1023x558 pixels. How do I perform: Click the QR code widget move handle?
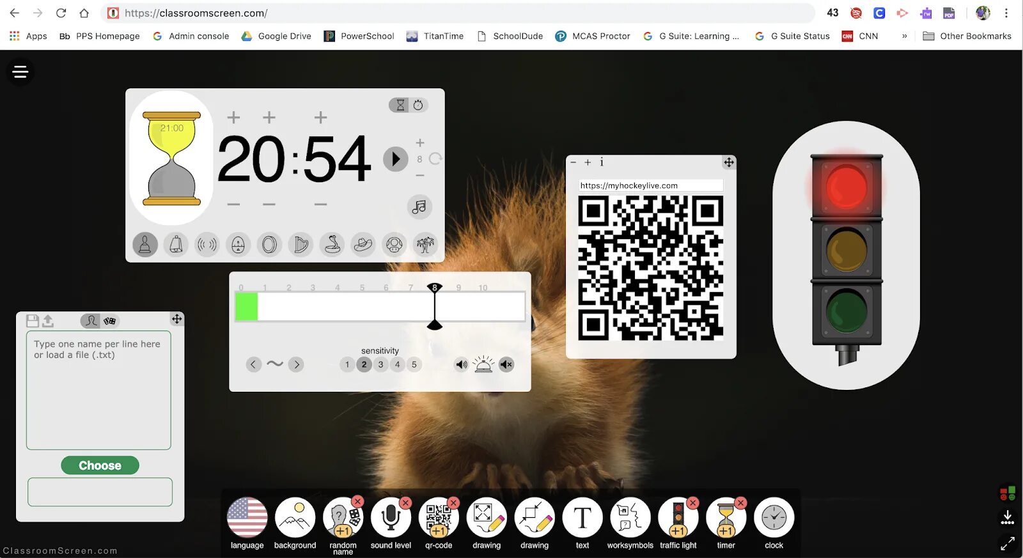coord(729,162)
